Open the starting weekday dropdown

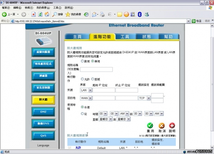(x=106, y=119)
